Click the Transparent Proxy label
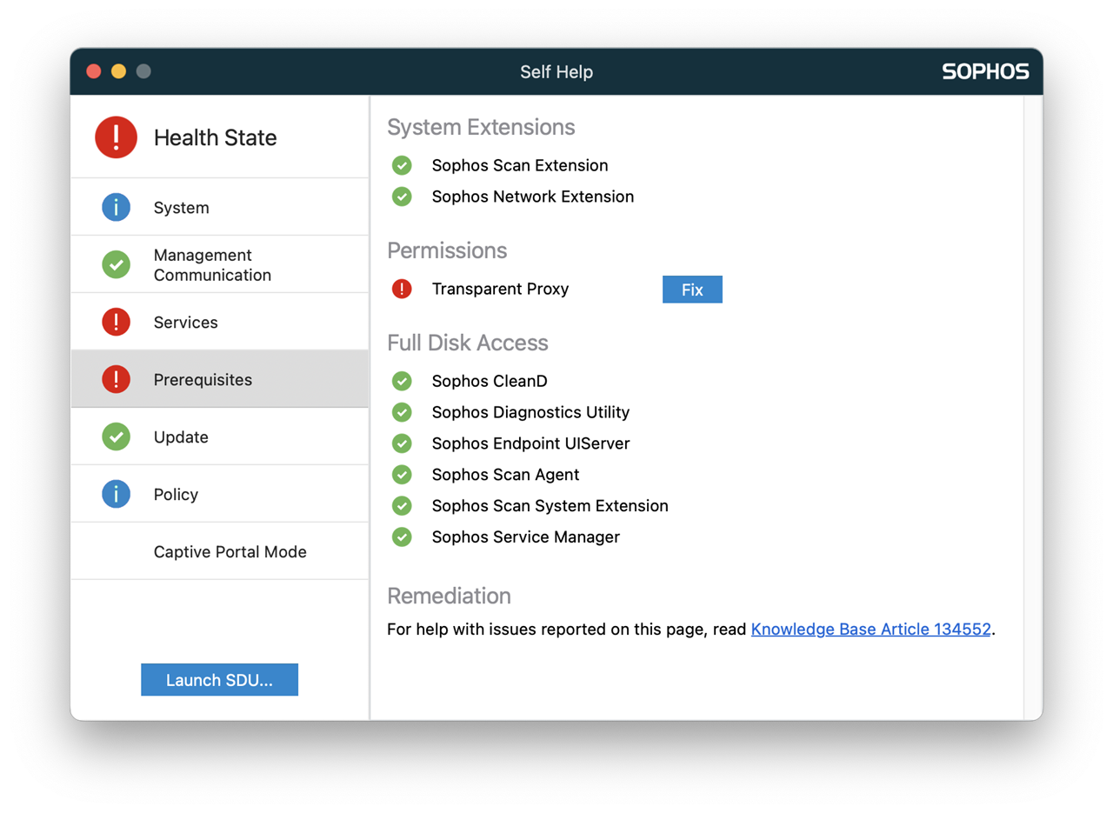This screenshot has width=1113, height=813. [x=500, y=289]
